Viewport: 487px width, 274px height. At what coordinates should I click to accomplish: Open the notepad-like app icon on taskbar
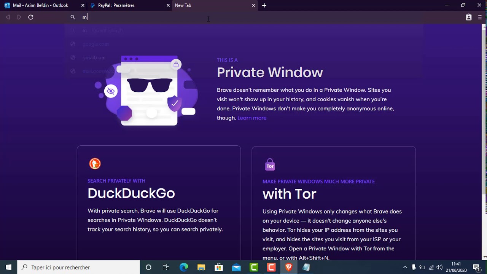306,267
